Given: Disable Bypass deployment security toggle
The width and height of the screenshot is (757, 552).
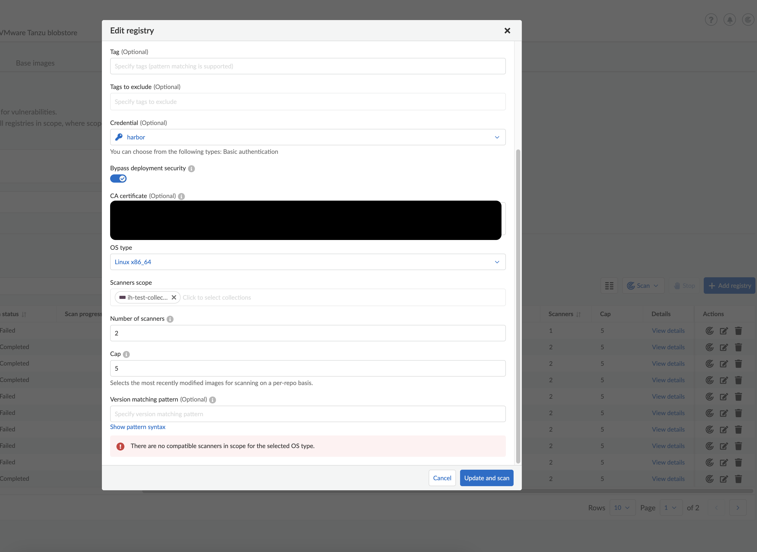Looking at the screenshot, I should tap(118, 179).
